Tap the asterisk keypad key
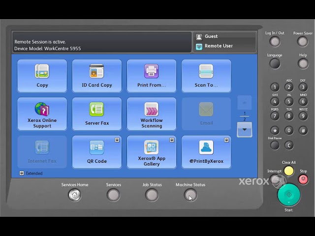The width and height of the screenshot is (315, 236). [275, 131]
